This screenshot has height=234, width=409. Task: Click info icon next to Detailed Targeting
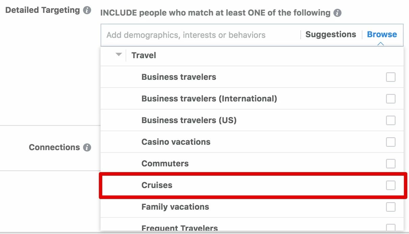(87, 10)
